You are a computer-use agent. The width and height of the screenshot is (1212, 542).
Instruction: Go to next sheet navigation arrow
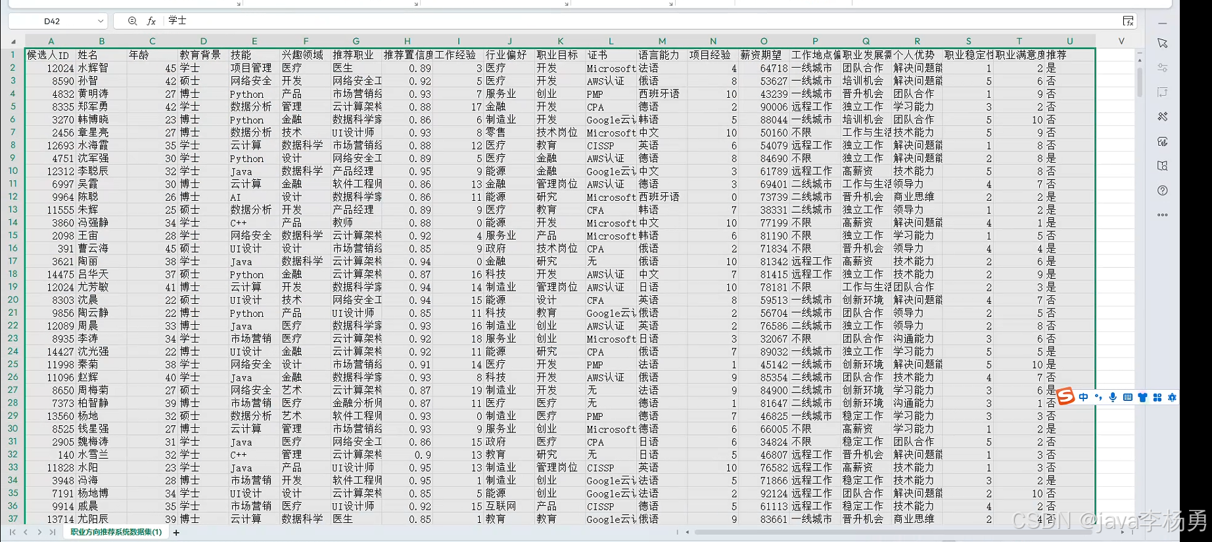click(x=39, y=532)
